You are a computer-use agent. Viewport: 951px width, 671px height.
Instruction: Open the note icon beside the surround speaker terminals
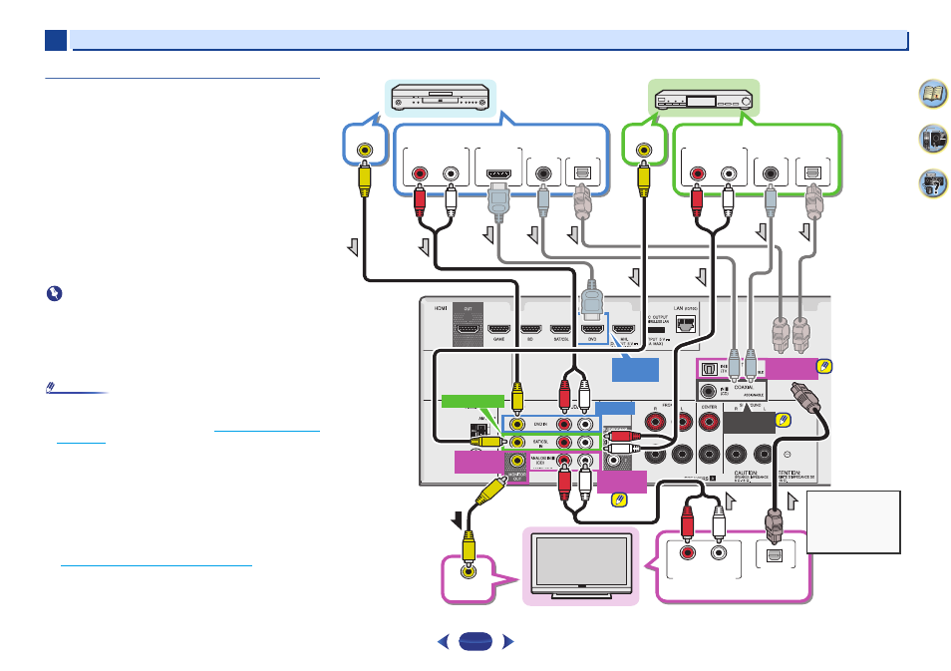point(783,420)
